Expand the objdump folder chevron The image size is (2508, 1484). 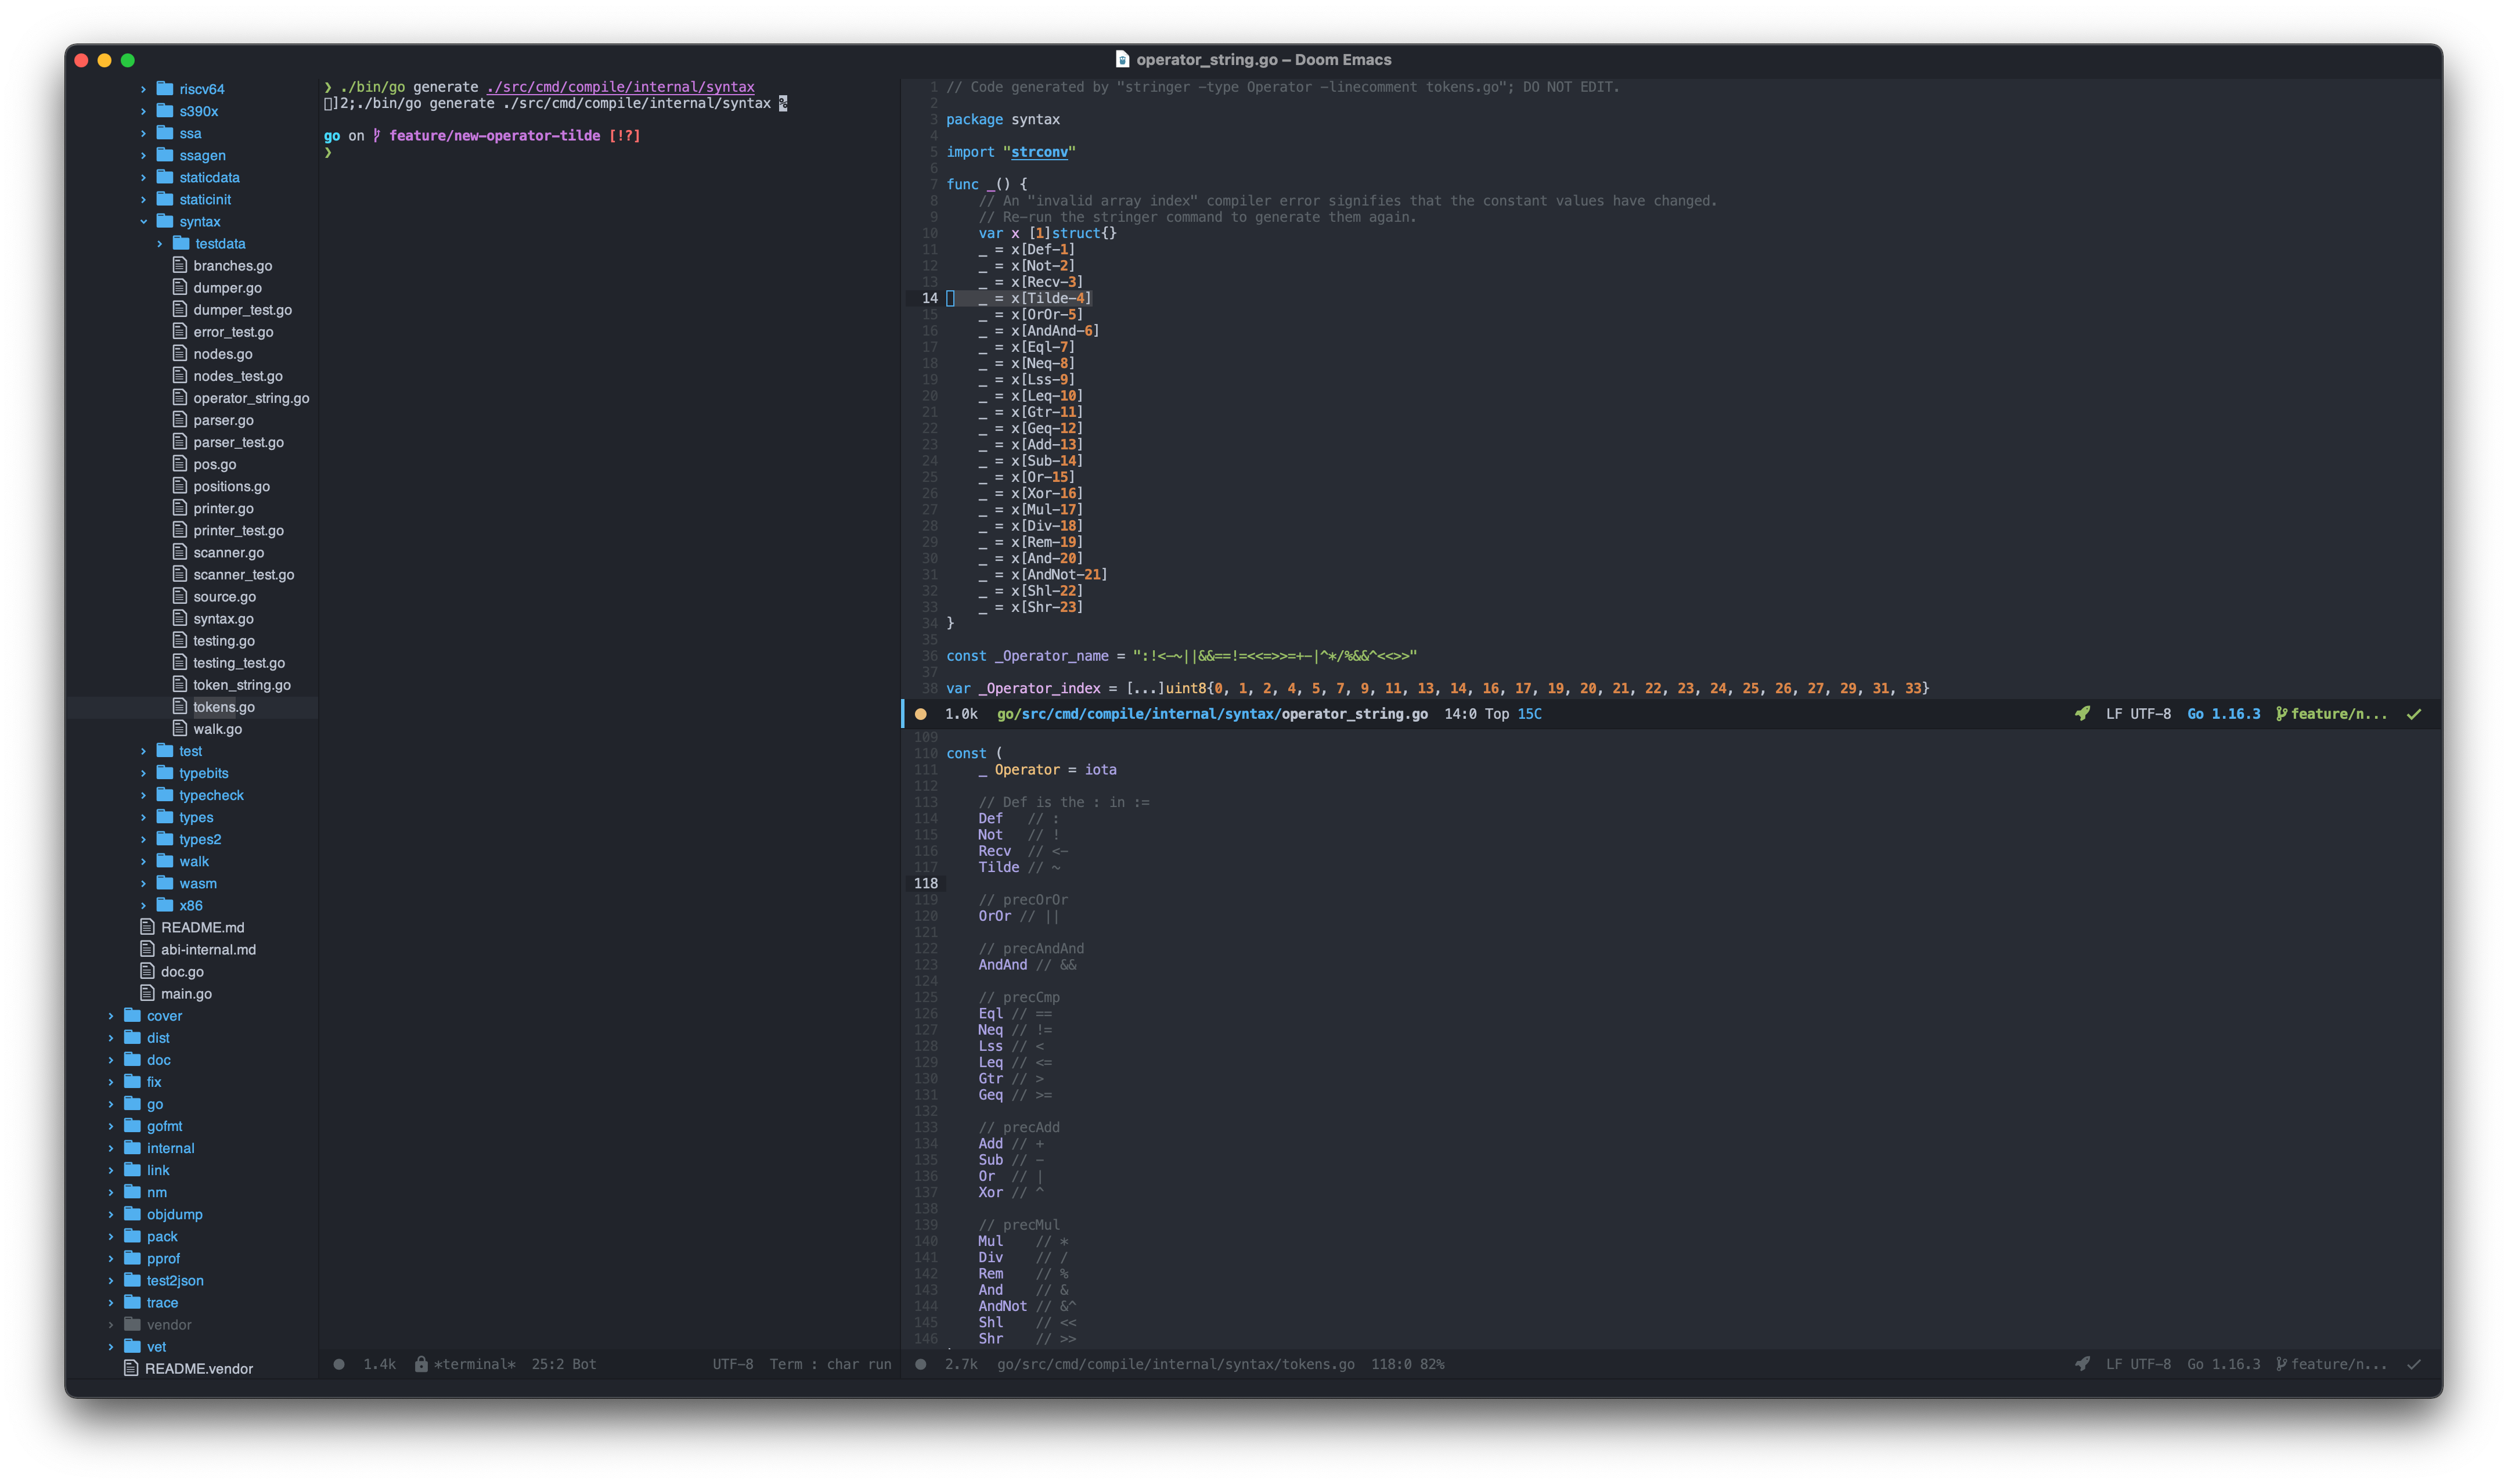coord(111,1214)
